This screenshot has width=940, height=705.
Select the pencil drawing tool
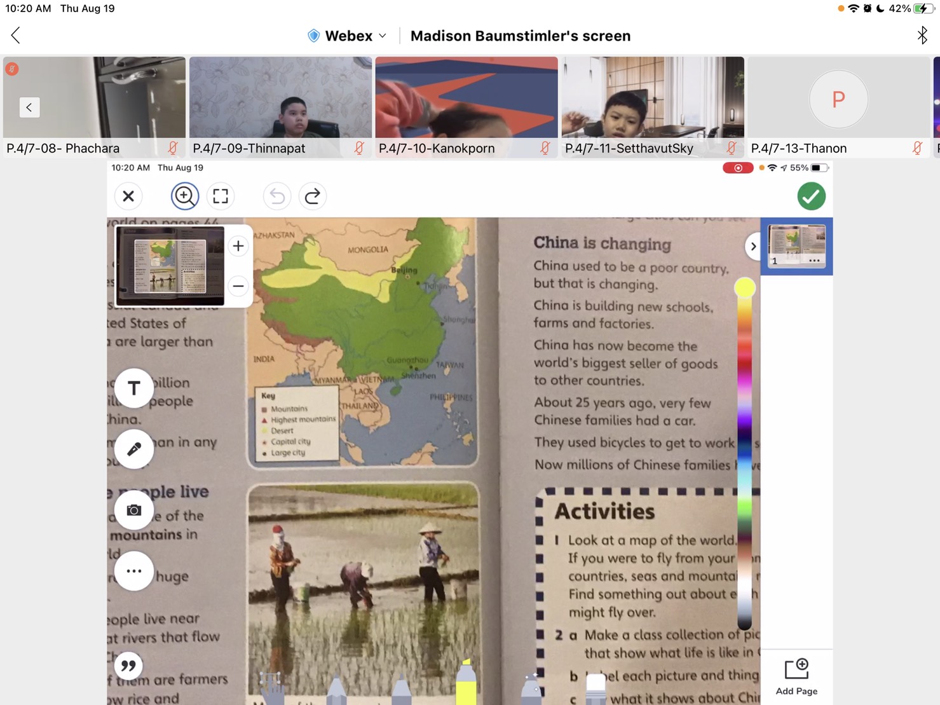(x=336, y=690)
